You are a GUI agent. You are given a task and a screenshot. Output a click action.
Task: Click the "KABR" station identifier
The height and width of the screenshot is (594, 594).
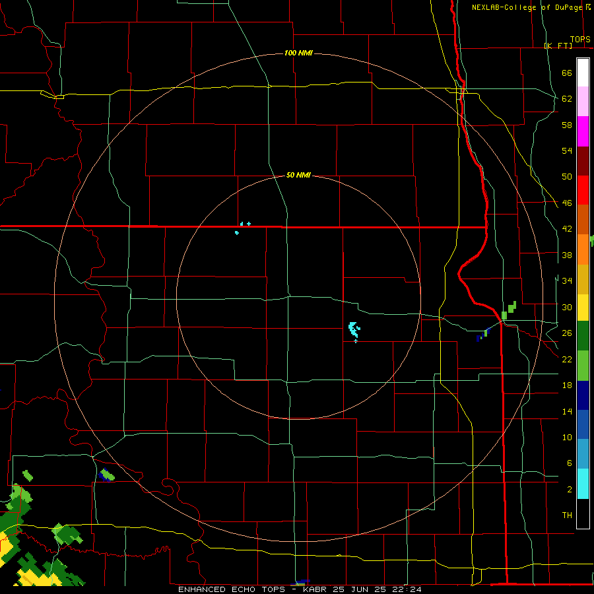tap(315, 589)
